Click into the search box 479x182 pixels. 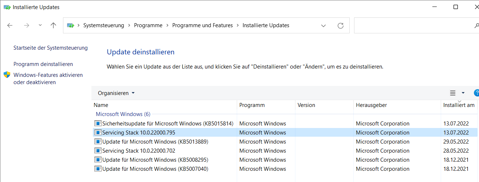click(416, 25)
